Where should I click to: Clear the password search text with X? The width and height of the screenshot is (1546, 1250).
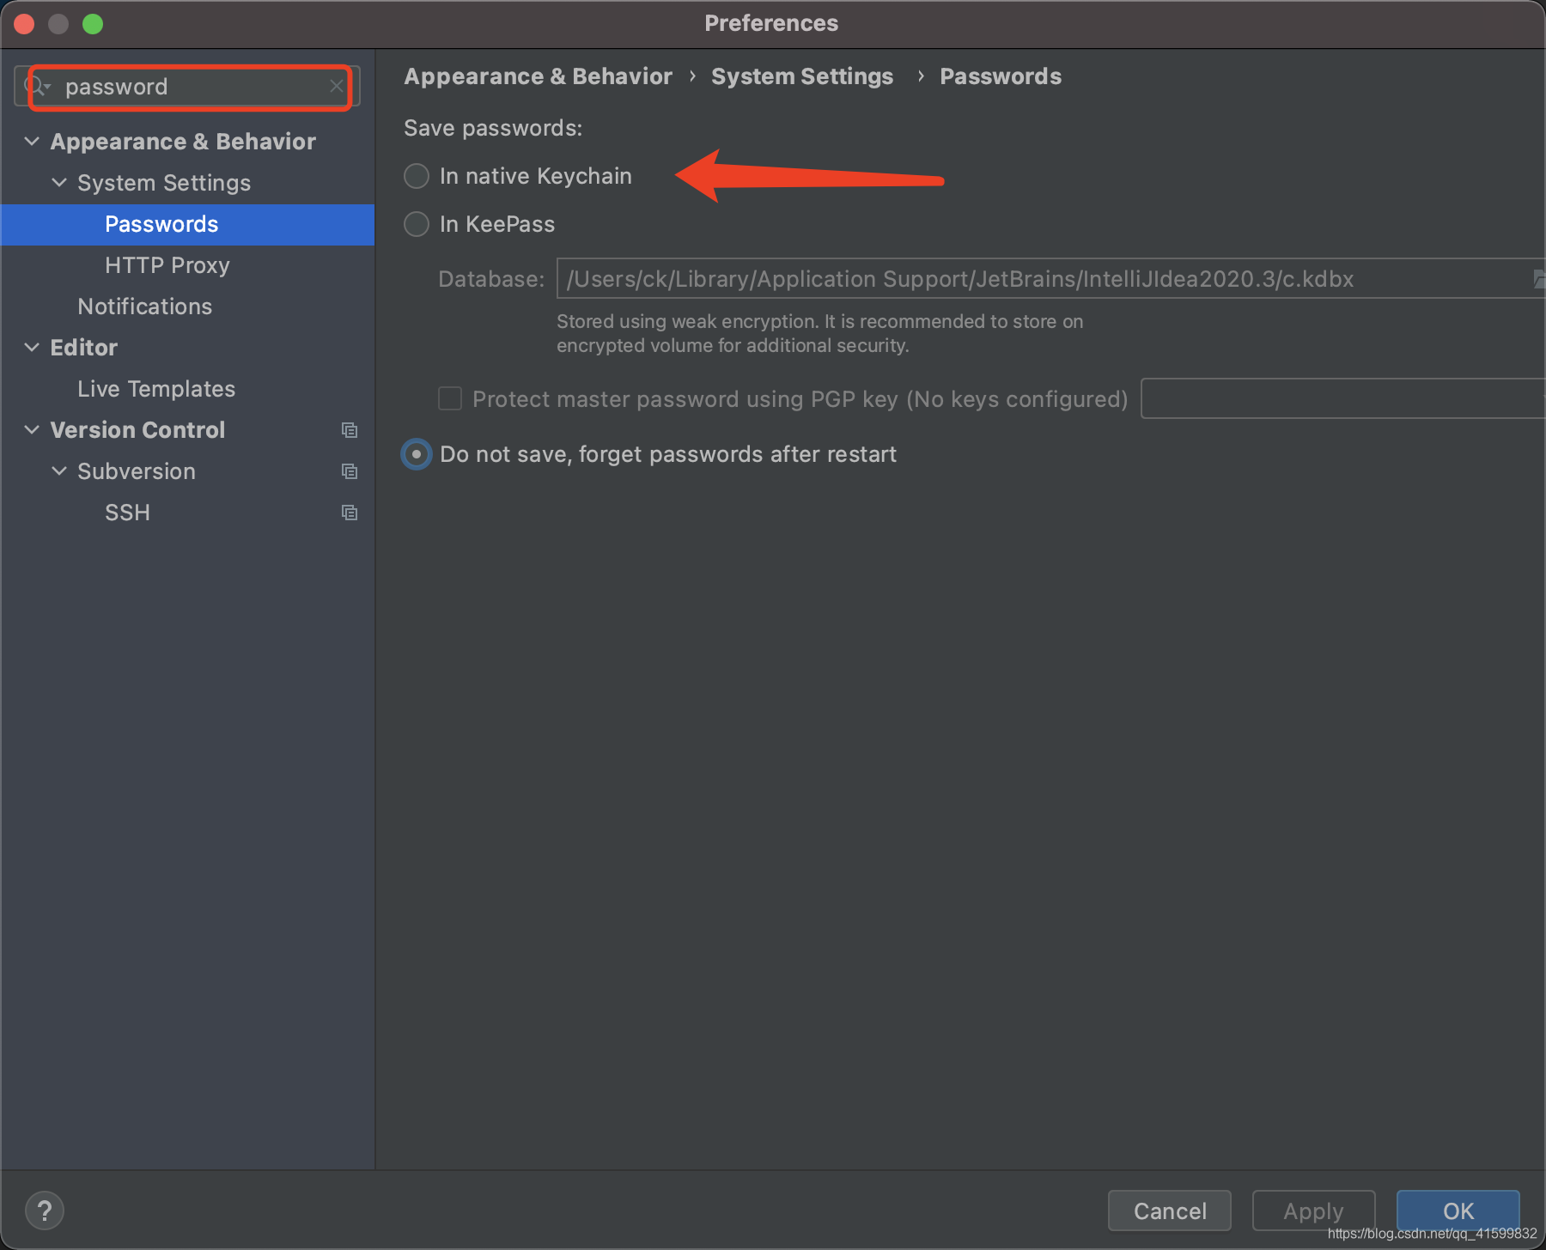point(337,86)
